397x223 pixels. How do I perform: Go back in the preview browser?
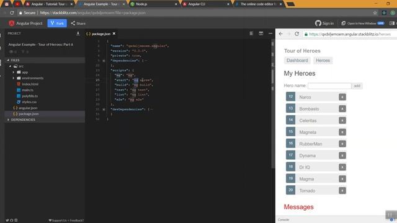pos(280,34)
